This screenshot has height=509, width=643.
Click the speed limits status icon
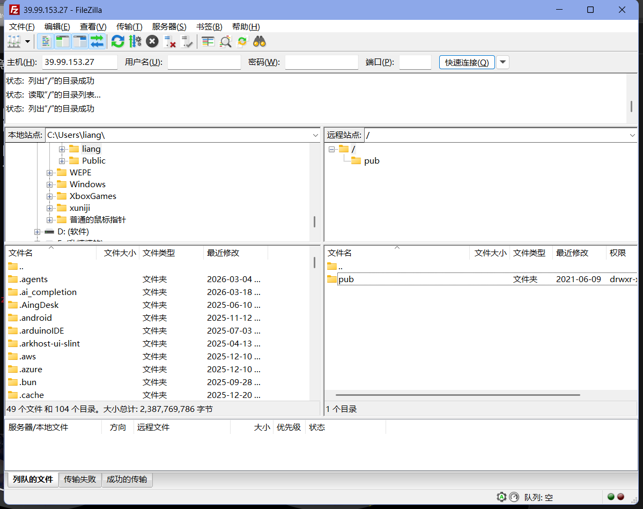pos(514,497)
